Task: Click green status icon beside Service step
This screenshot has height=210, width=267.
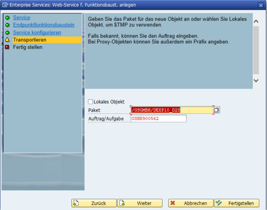Action: (x=7, y=18)
